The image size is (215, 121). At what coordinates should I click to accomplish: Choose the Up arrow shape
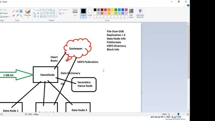tap(54, 13)
